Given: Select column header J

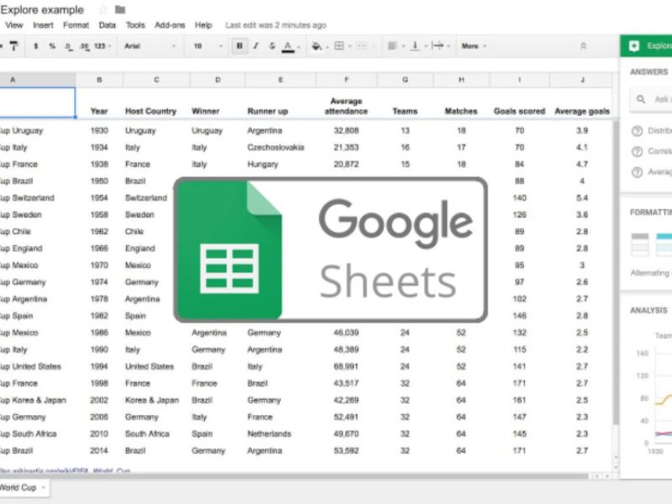Looking at the screenshot, I should coord(581,80).
